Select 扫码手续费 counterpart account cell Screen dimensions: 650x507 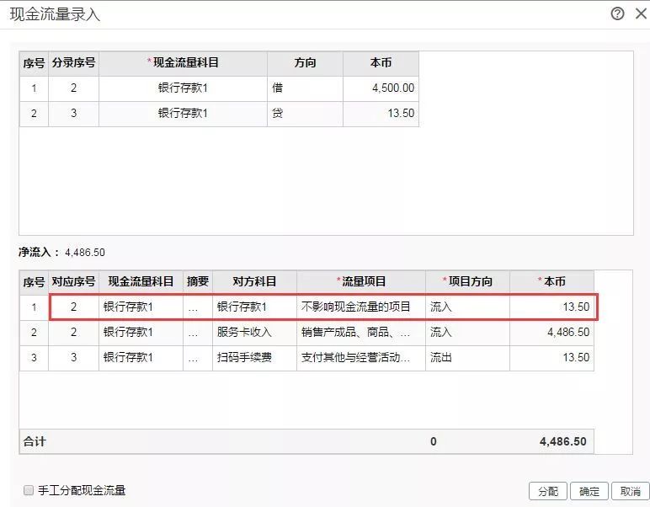pos(254,358)
